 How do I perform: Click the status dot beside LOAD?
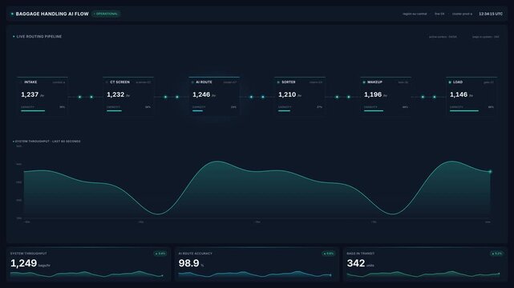(450, 82)
